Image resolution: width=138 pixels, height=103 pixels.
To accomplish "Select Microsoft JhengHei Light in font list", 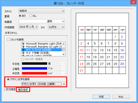I will coord(42,44).
